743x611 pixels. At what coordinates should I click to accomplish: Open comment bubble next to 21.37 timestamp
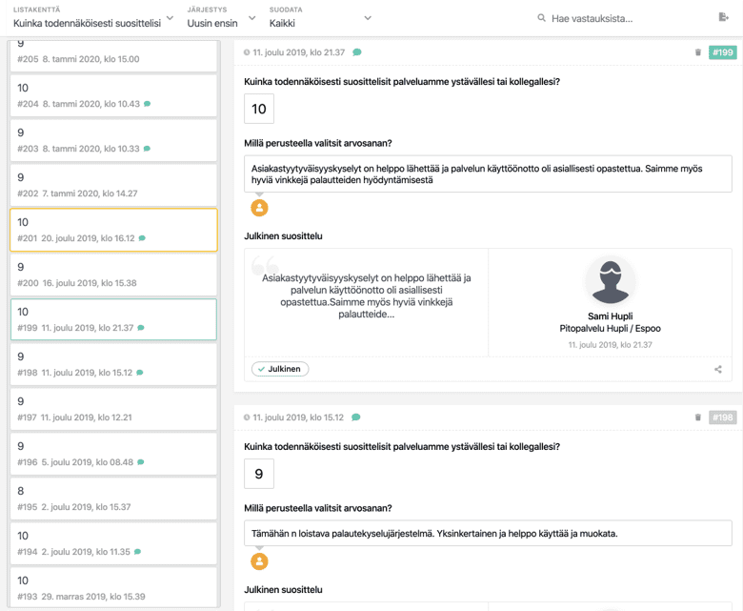(x=357, y=52)
